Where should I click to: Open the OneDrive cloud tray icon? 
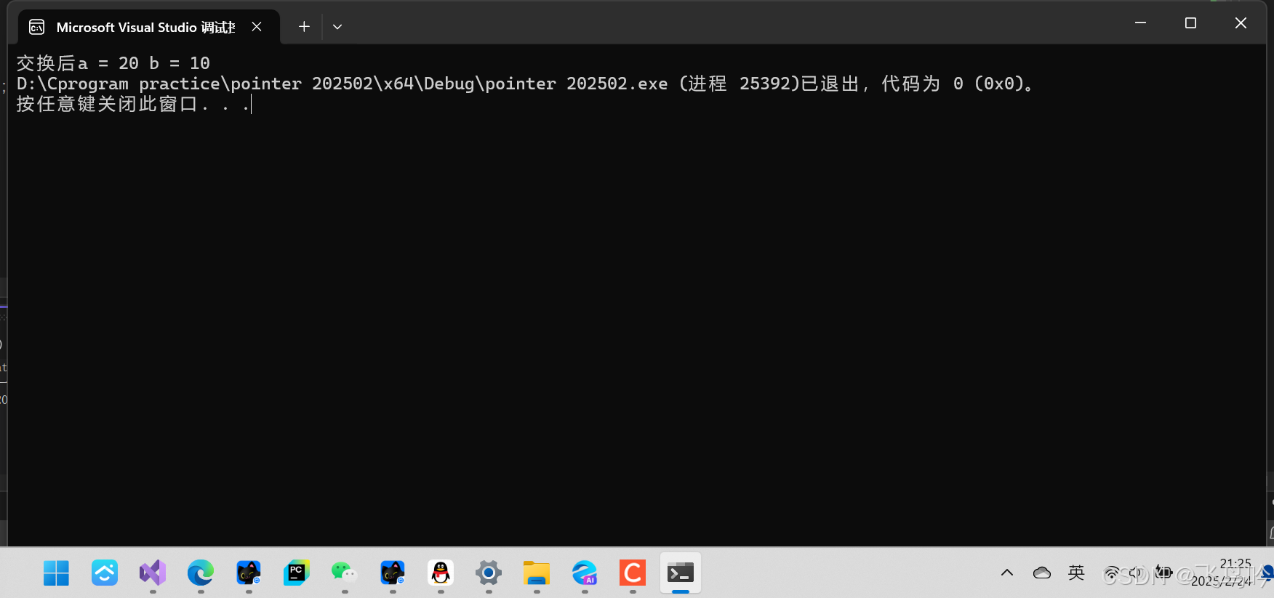(x=1042, y=573)
